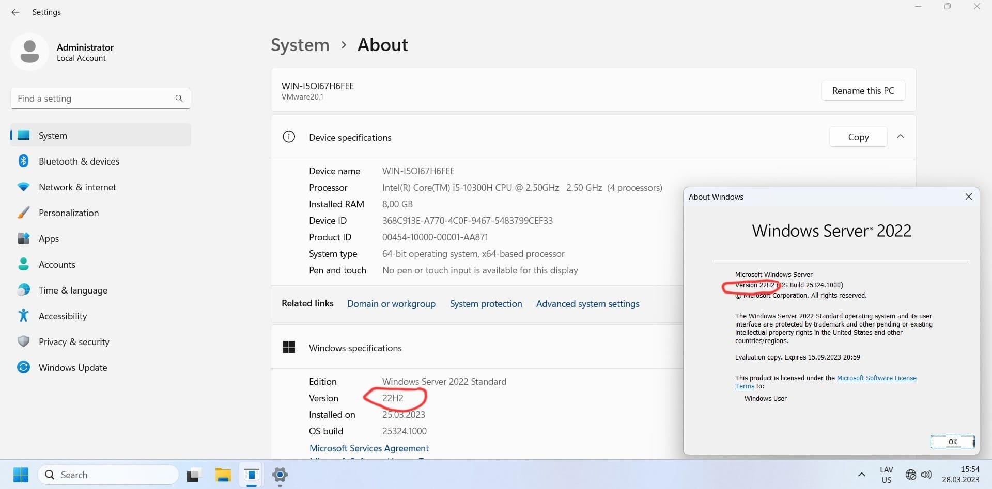This screenshot has height=489, width=992.
Task: Click the Accounts person icon
Action: pyautogui.click(x=23, y=265)
